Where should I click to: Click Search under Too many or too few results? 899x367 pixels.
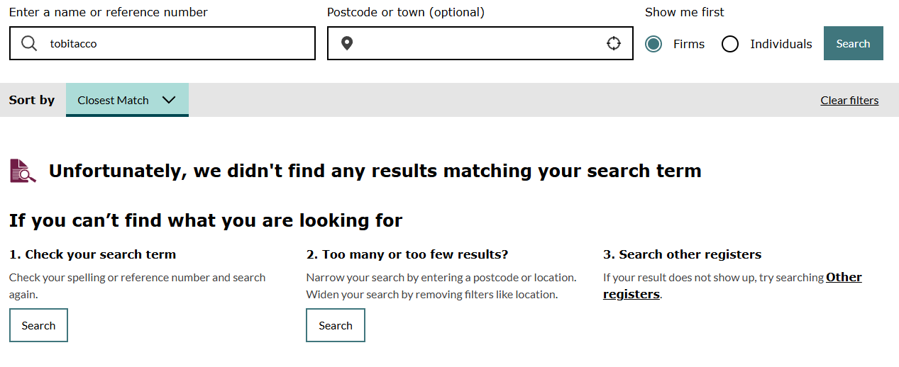coord(336,325)
